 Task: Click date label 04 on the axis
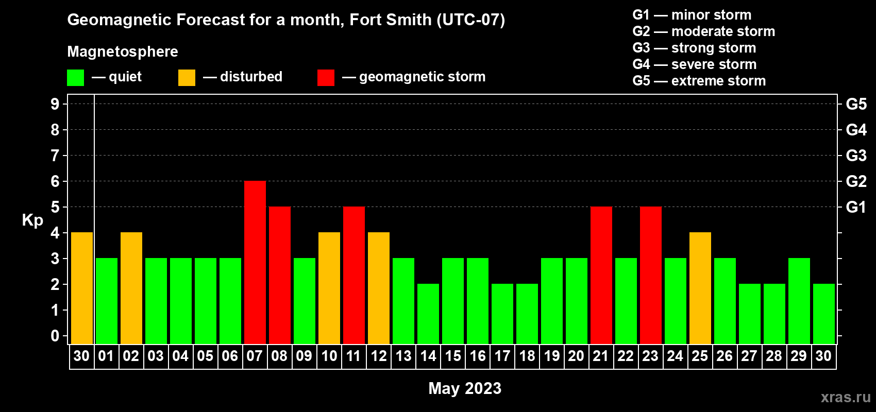tap(180, 356)
